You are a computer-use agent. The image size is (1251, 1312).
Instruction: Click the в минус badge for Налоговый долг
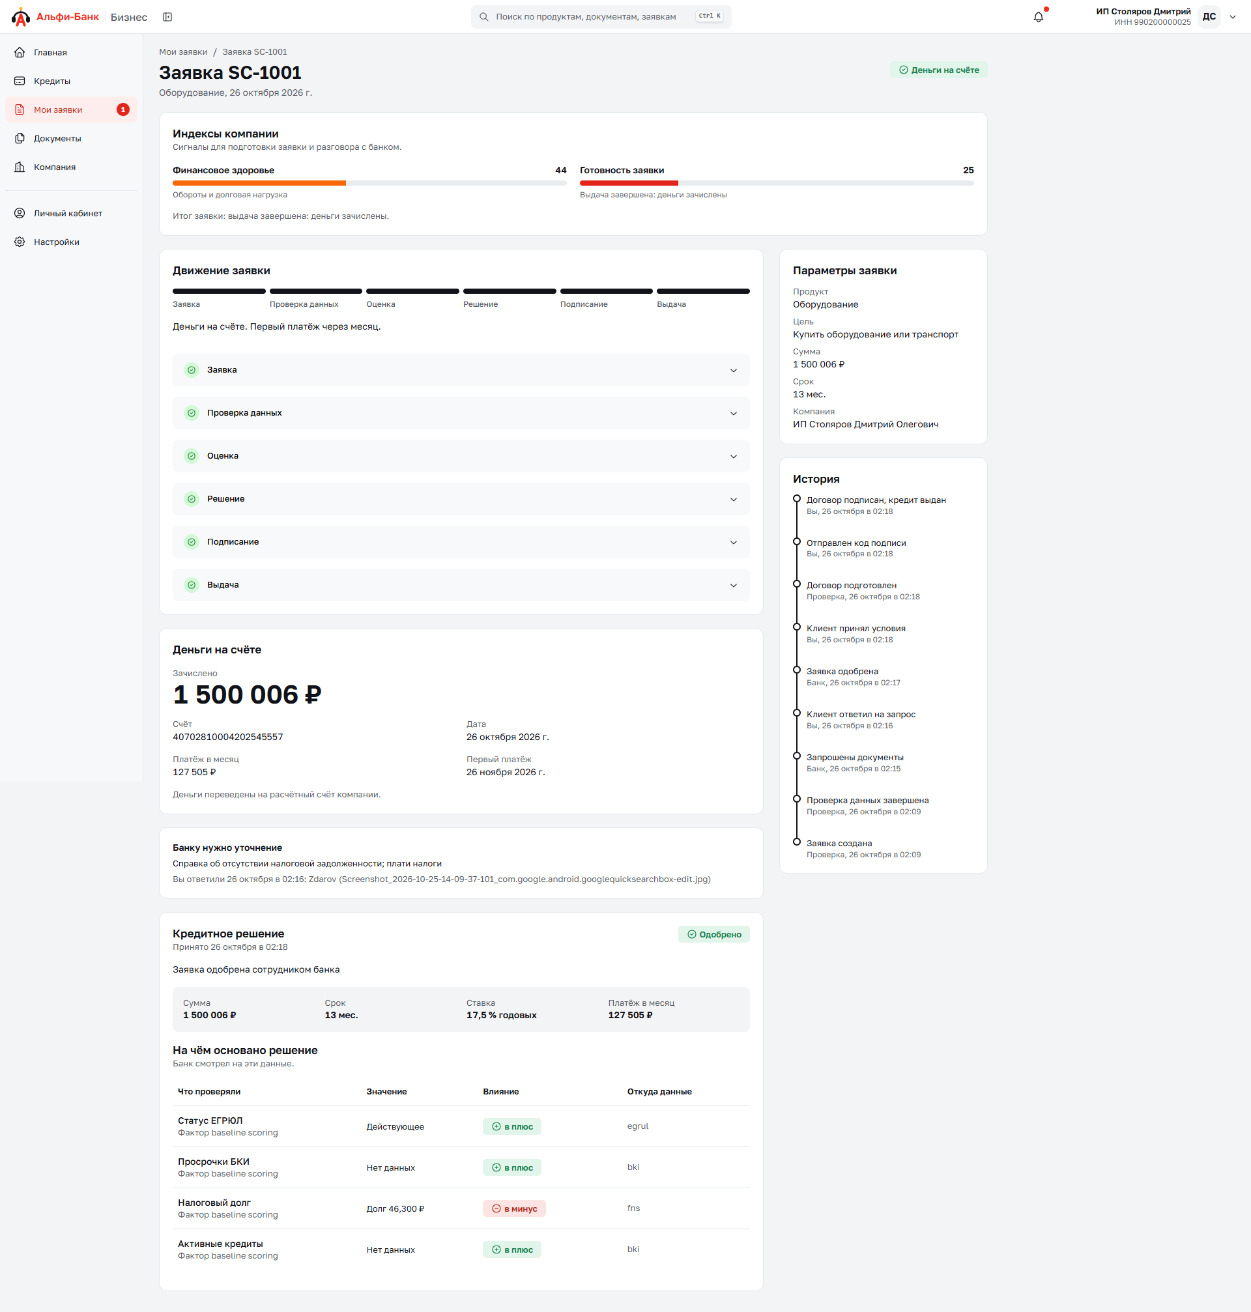[x=514, y=1208]
